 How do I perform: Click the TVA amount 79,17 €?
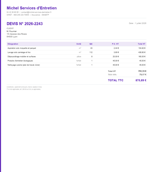tap(143, 75)
